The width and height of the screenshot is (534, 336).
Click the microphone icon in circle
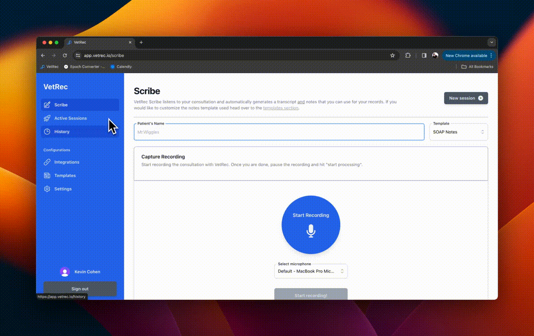pos(311,231)
